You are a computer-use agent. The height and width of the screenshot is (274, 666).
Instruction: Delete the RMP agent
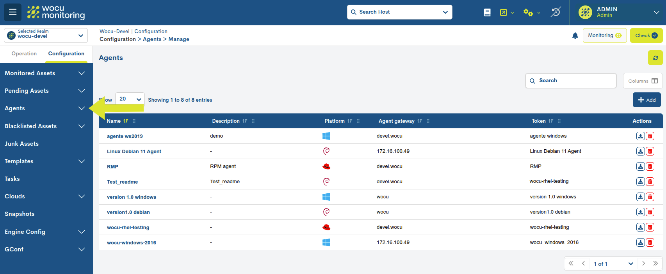(650, 166)
